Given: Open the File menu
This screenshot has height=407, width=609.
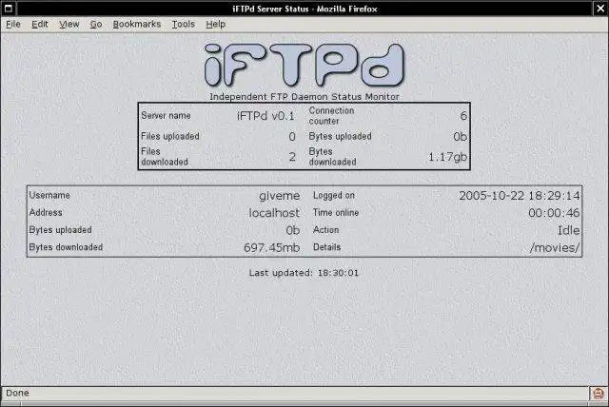Looking at the screenshot, I should coord(12,24).
